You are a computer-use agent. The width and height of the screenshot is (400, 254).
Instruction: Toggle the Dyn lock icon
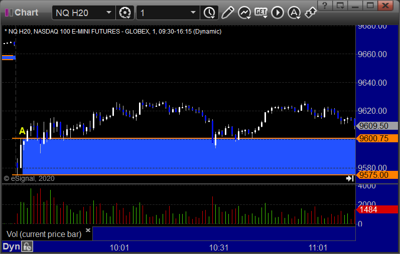tap(27, 246)
